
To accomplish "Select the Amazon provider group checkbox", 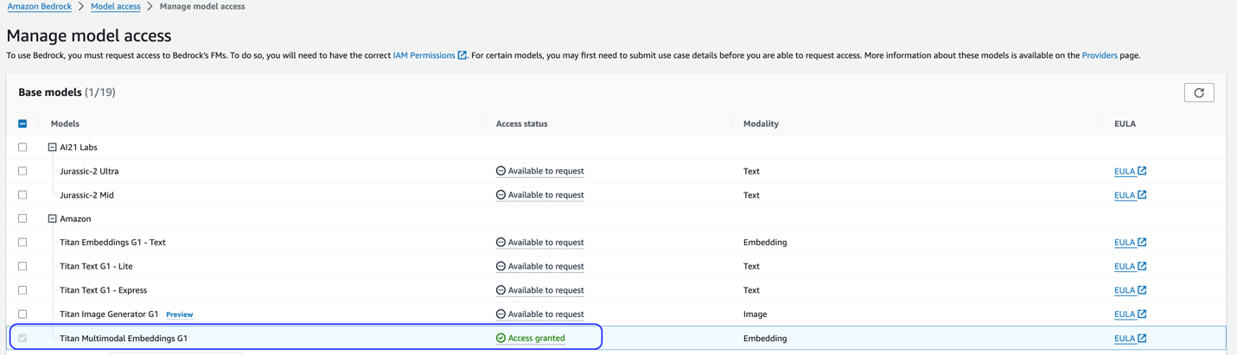I will point(22,219).
